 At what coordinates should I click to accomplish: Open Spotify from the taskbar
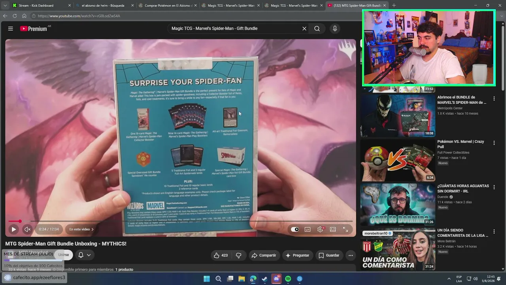click(288, 279)
